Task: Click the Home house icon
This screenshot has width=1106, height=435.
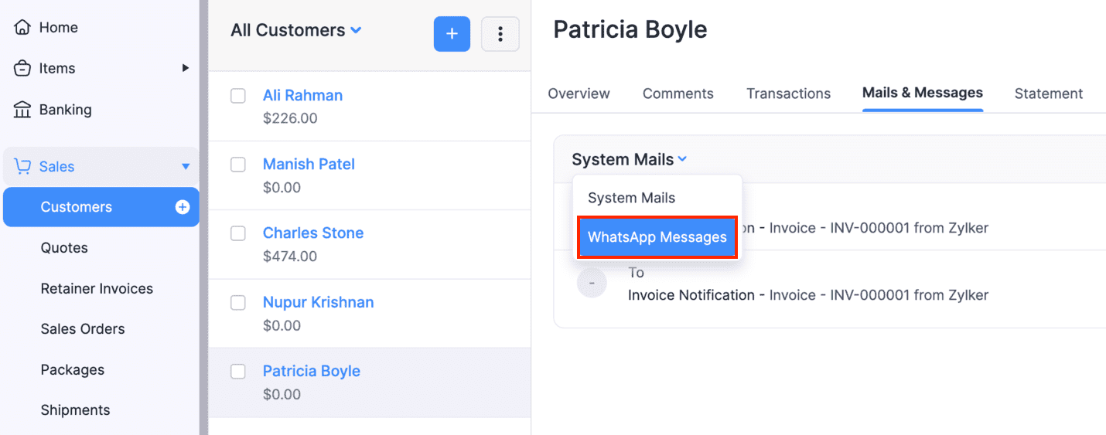Action: point(22,28)
